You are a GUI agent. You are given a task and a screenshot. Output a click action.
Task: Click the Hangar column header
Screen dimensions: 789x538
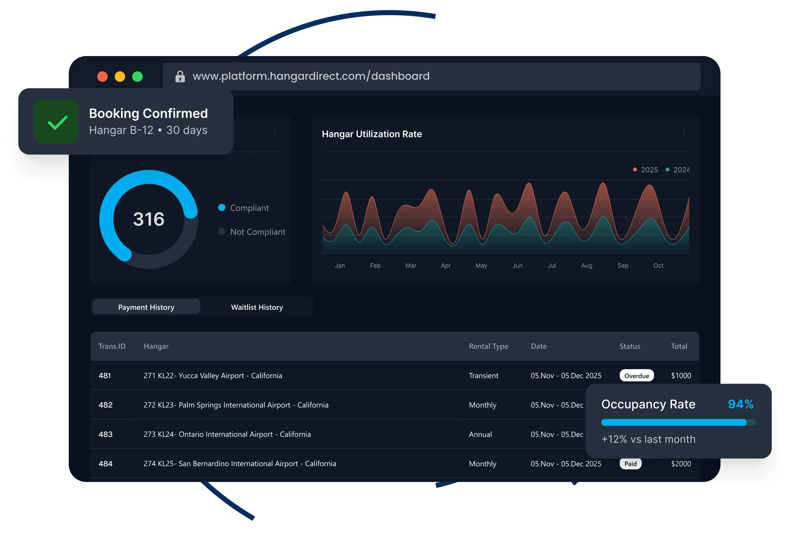(x=156, y=346)
